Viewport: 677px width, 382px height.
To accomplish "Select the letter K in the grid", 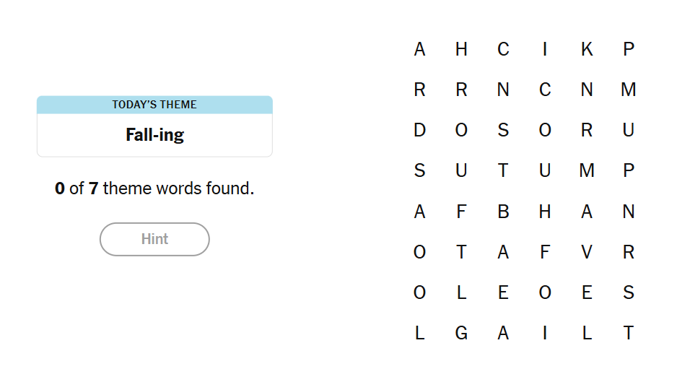I will click(x=587, y=49).
